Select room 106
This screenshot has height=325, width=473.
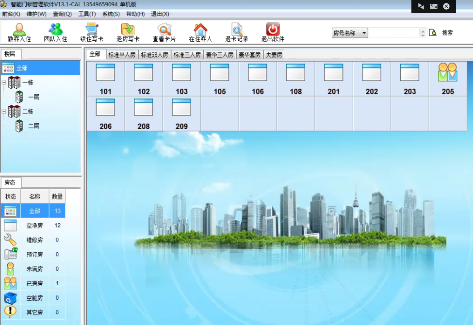tap(258, 79)
